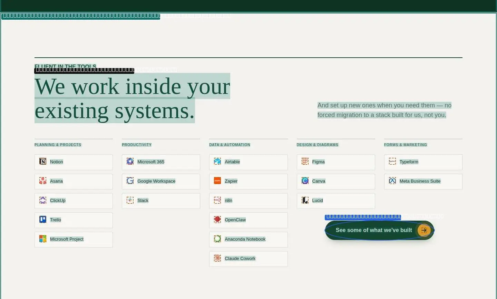Click the "DESIGN & DIAGRAMS" column heading
497x299 pixels.
(x=318, y=145)
